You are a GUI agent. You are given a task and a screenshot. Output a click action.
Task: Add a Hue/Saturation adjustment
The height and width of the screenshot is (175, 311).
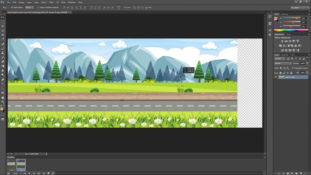pos(280,46)
